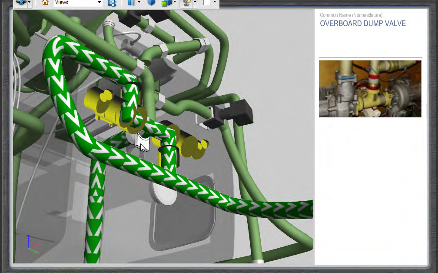
Task: Expand the render mode dropdown arrow
Action: (x=175, y=2)
